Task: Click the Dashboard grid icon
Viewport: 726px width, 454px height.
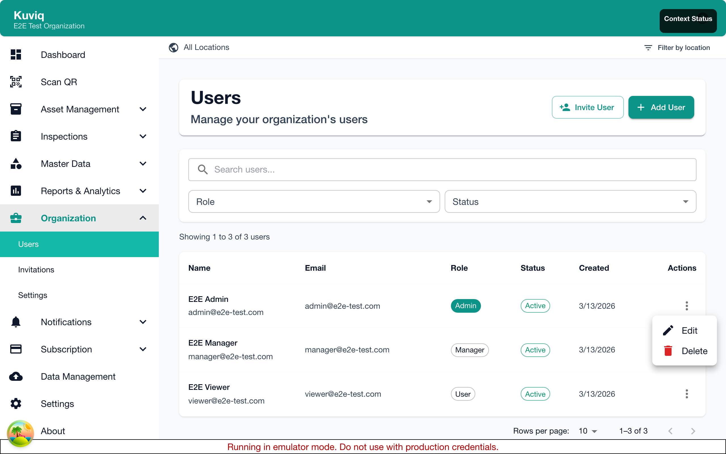Action: (x=16, y=55)
